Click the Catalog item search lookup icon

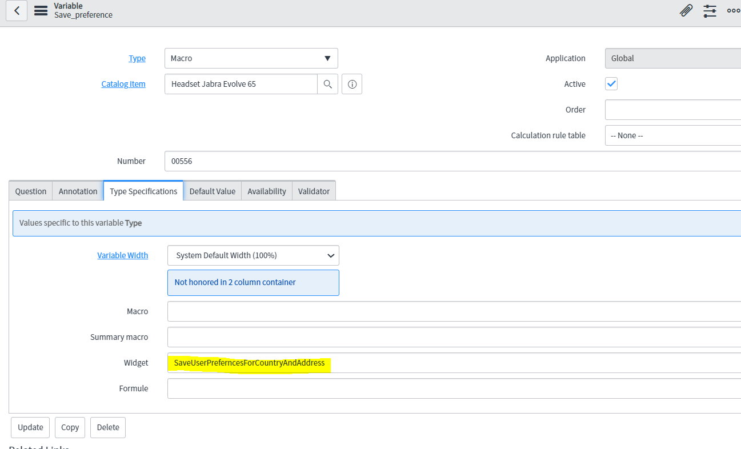[327, 84]
